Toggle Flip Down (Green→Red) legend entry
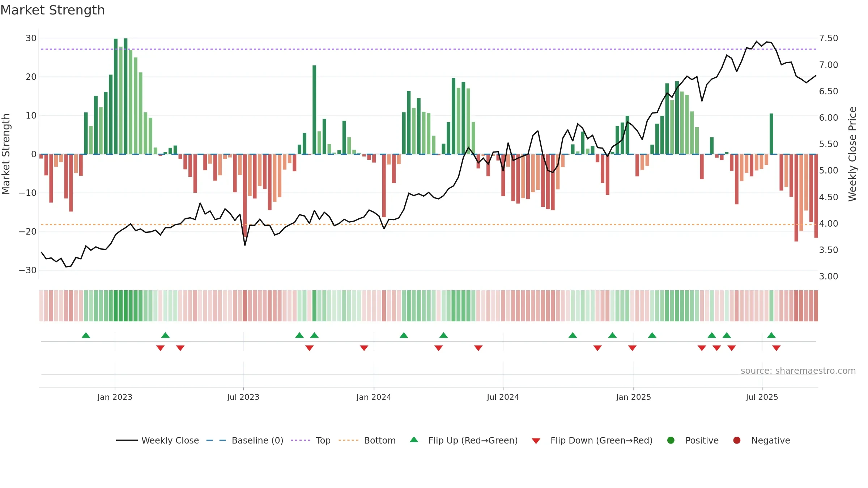 pyautogui.click(x=592, y=440)
